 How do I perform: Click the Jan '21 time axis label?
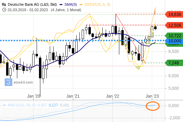click(x=73, y=96)
